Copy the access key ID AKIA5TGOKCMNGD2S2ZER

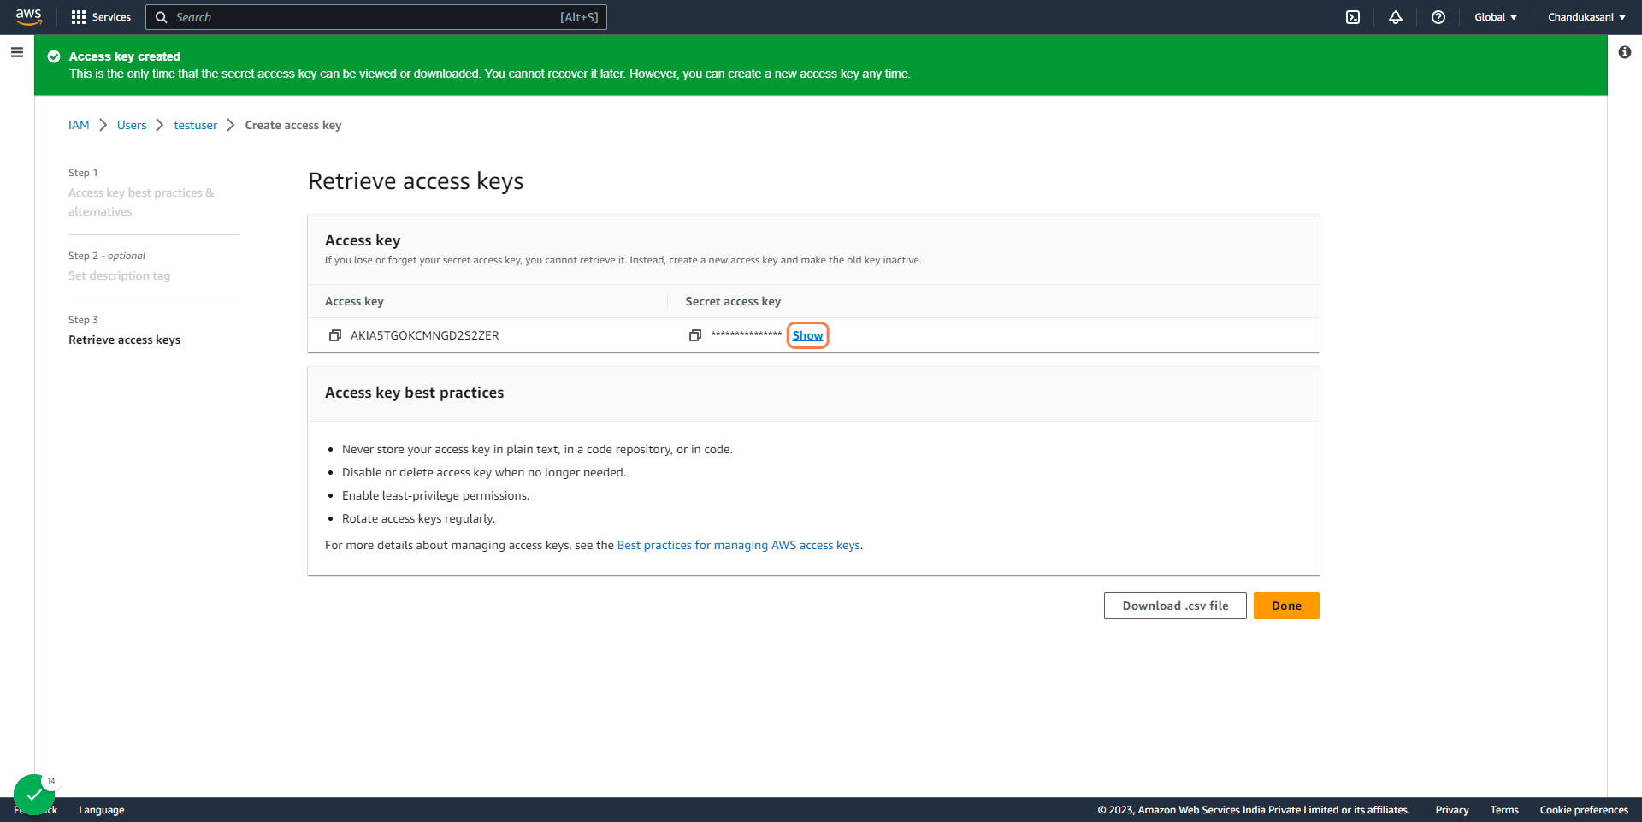click(x=335, y=335)
